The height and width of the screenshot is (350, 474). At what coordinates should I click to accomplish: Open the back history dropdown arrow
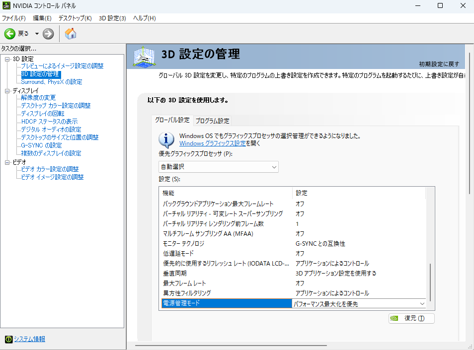(37, 34)
